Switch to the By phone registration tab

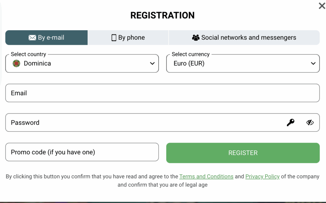tap(128, 37)
